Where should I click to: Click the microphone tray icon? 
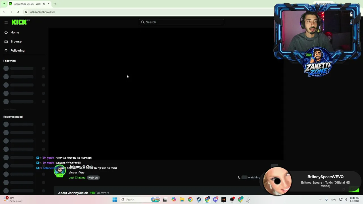326,199
